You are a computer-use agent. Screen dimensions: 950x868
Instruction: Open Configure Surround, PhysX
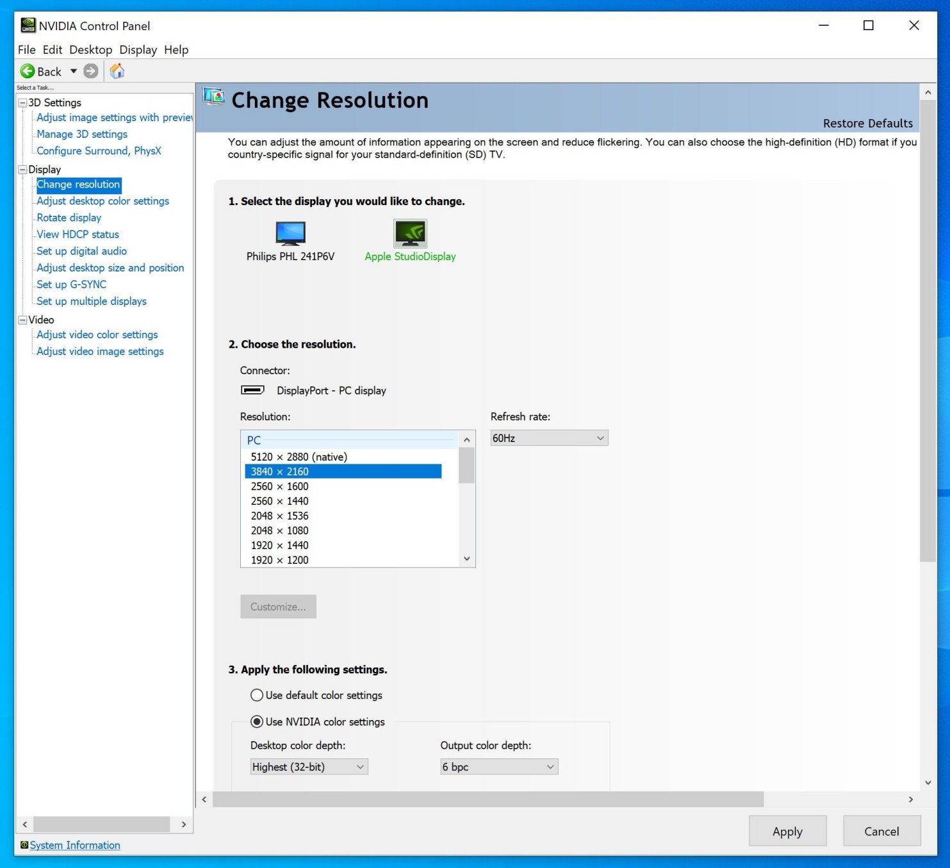[99, 151]
